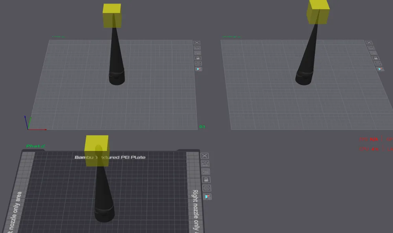
Task: Auto-orient objects on the right-hand plate
Action: click(371, 48)
